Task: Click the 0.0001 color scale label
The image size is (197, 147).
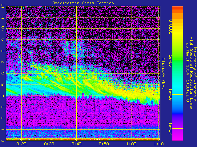Action: [170, 27]
